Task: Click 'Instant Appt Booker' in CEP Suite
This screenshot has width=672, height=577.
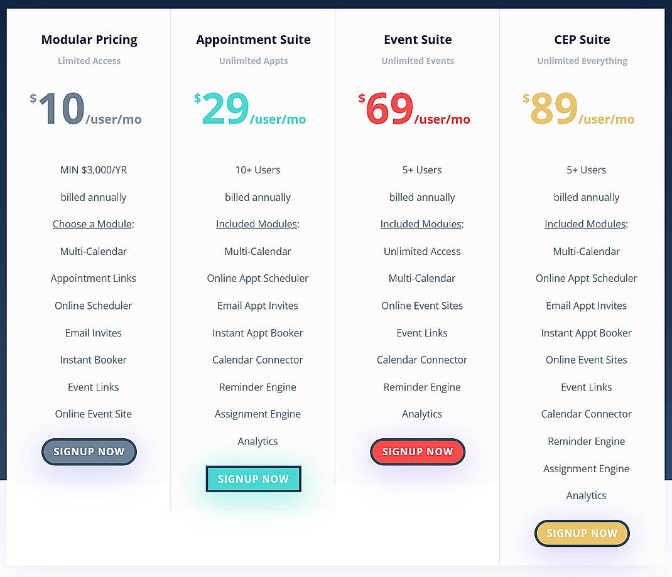Action: coord(587,333)
